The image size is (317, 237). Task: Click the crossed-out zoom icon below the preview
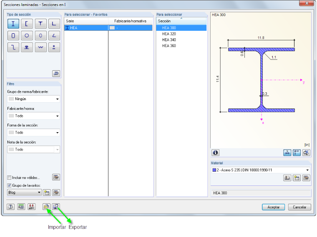[x=306, y=153]
